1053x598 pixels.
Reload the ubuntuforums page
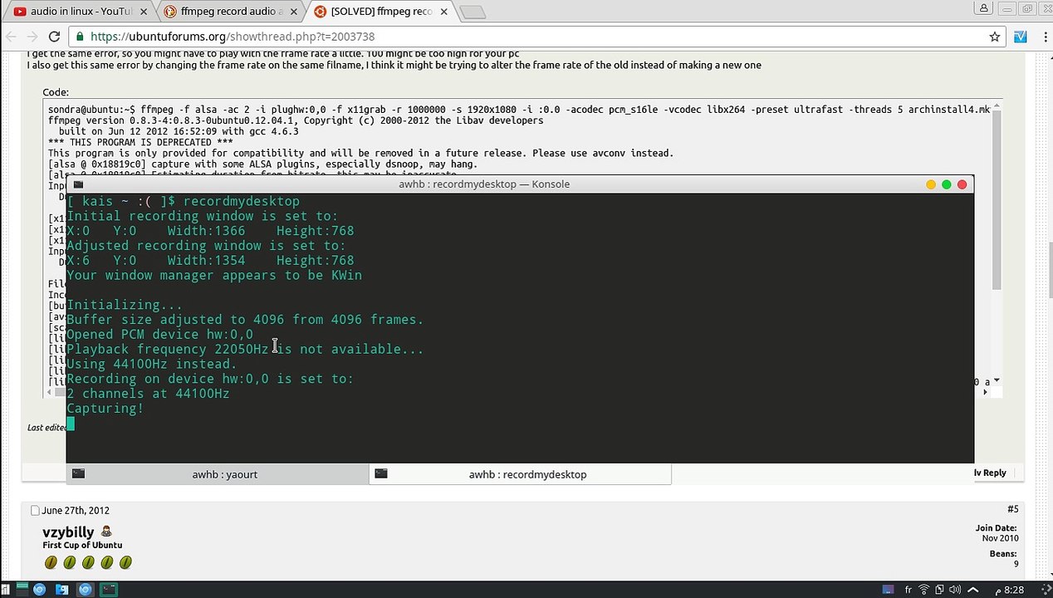(x=54, y=37)
